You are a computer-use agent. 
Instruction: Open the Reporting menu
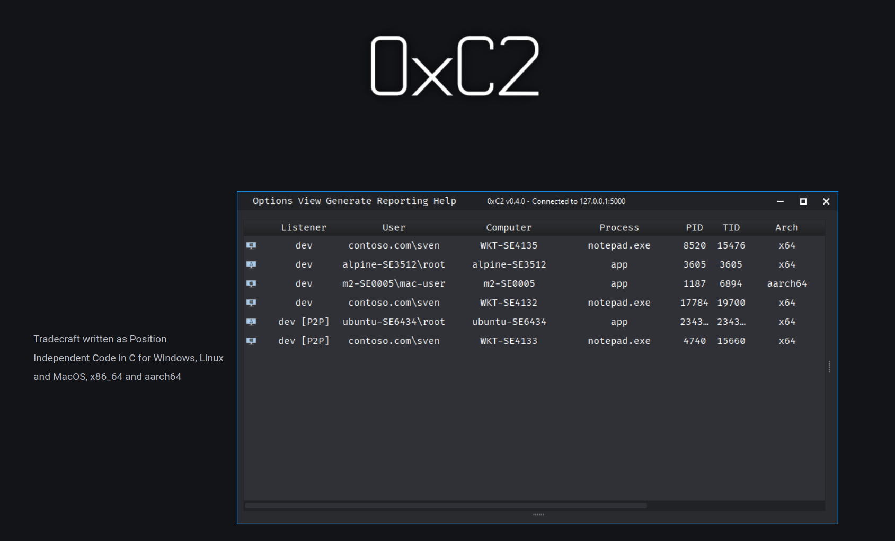coord(402,201)
